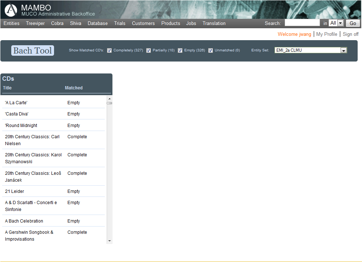Select the Translation menu item
Image resolution: width=362 pixels, height=262 pixels.
[x=214, y=23]
